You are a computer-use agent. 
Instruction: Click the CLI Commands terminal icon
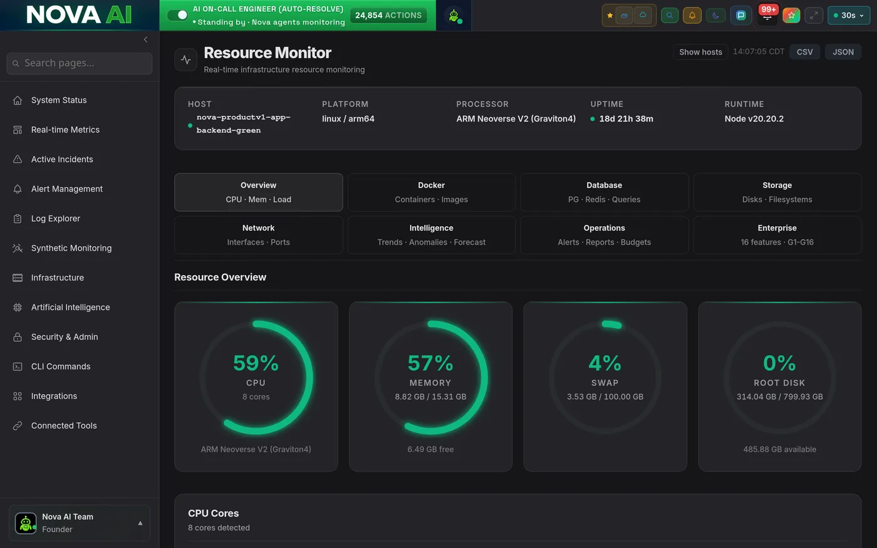[x=18, y=366]
